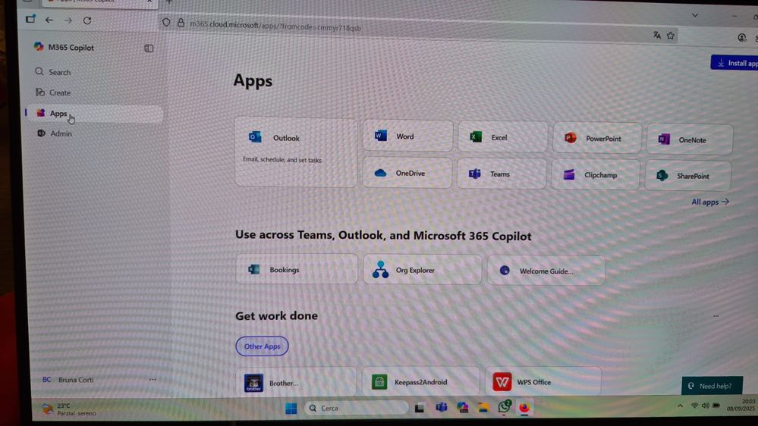The width and height of the screenshot is (758, 426).
Task: Launch the PowerPoint app tile
Action: [x=597, y=139]
